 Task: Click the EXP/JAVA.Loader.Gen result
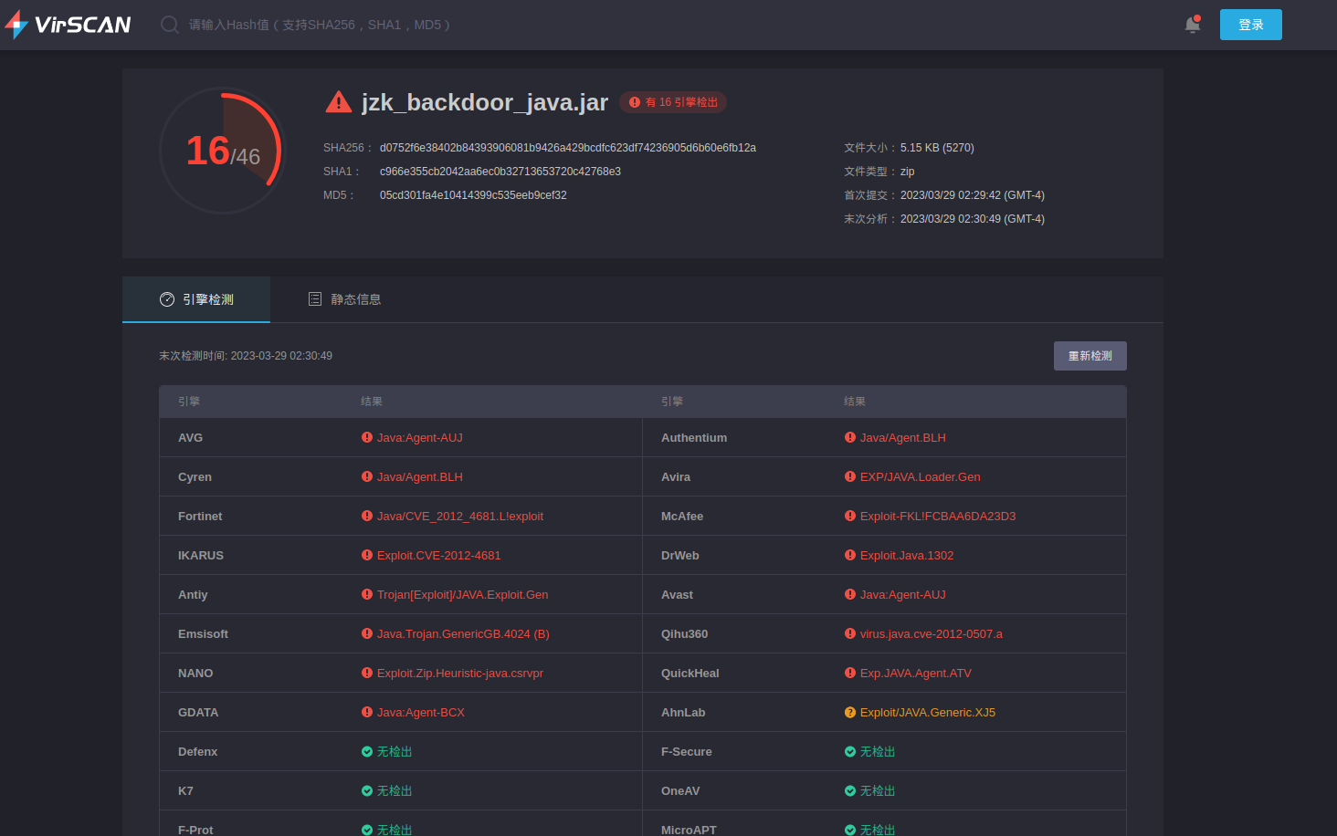click(x=921, y=476)
